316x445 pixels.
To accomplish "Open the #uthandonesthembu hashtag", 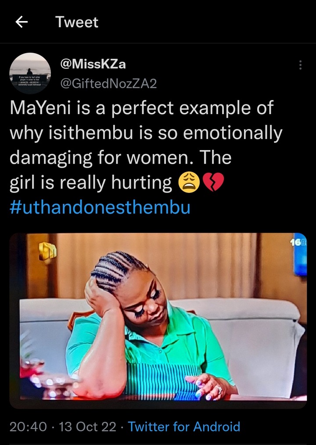I will [x=100, y=207].
